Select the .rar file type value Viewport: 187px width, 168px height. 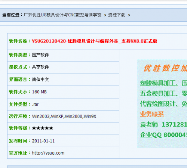coord(35,104)
